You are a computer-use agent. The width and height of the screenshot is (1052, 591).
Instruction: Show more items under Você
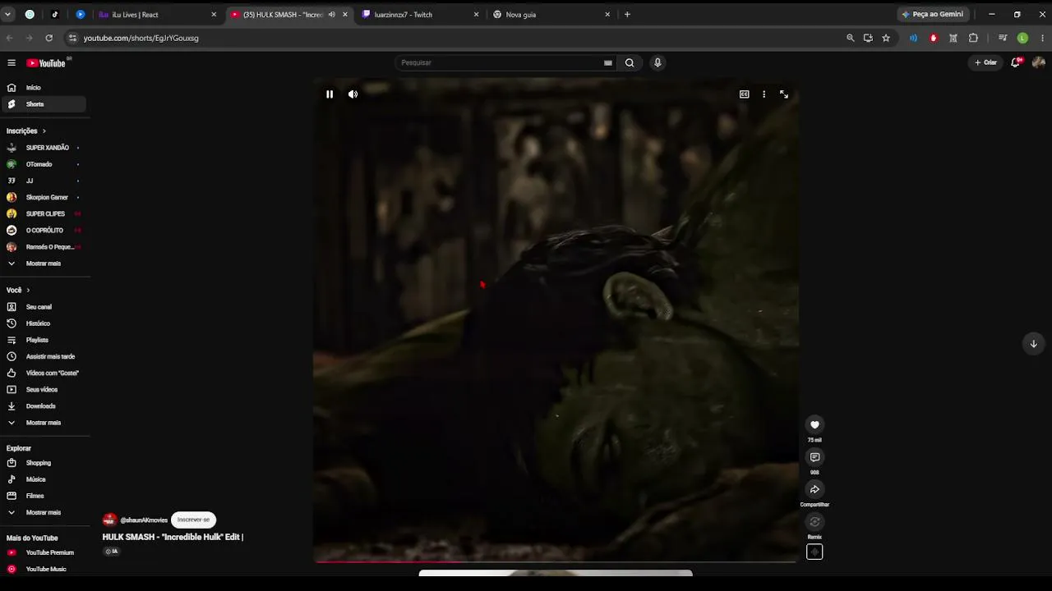(x=43, y=423)
